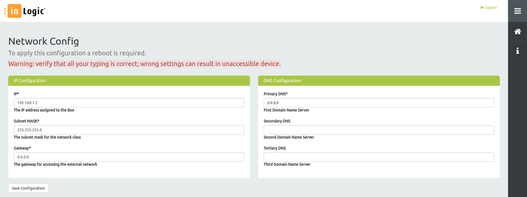Click the IP Configuration panel header

click(x=129, y=80)
